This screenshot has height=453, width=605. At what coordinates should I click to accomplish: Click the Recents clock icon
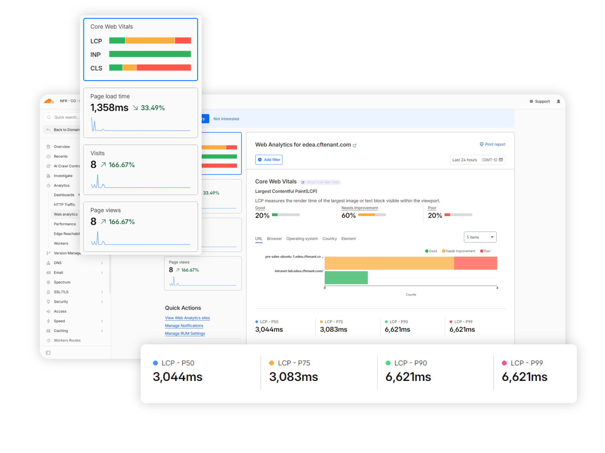tap(48, 156)
